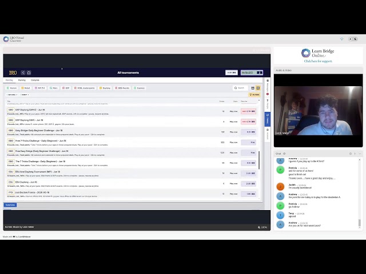The height and width of the screenshot is (274, 366).
Task: Toggle light and dark theme switch
Action: tap(353, 39)
